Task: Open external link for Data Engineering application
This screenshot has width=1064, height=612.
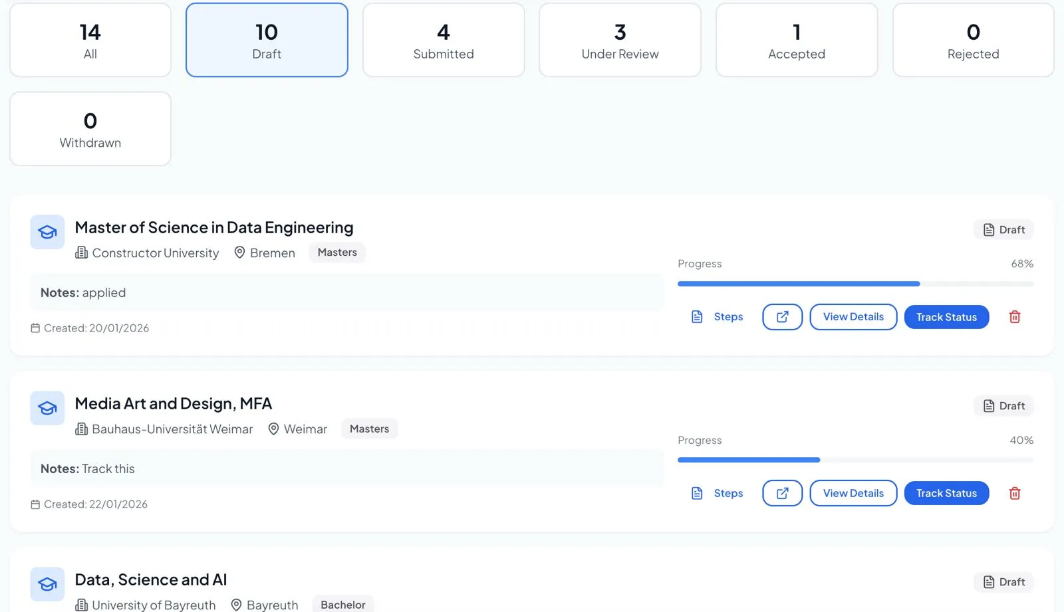Action: tap(782, 317)
